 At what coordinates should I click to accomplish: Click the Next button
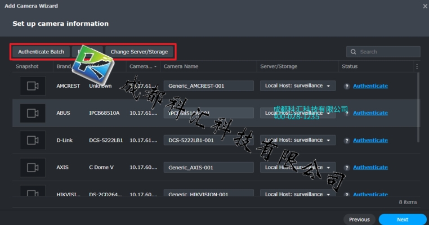tap(403, 219)
